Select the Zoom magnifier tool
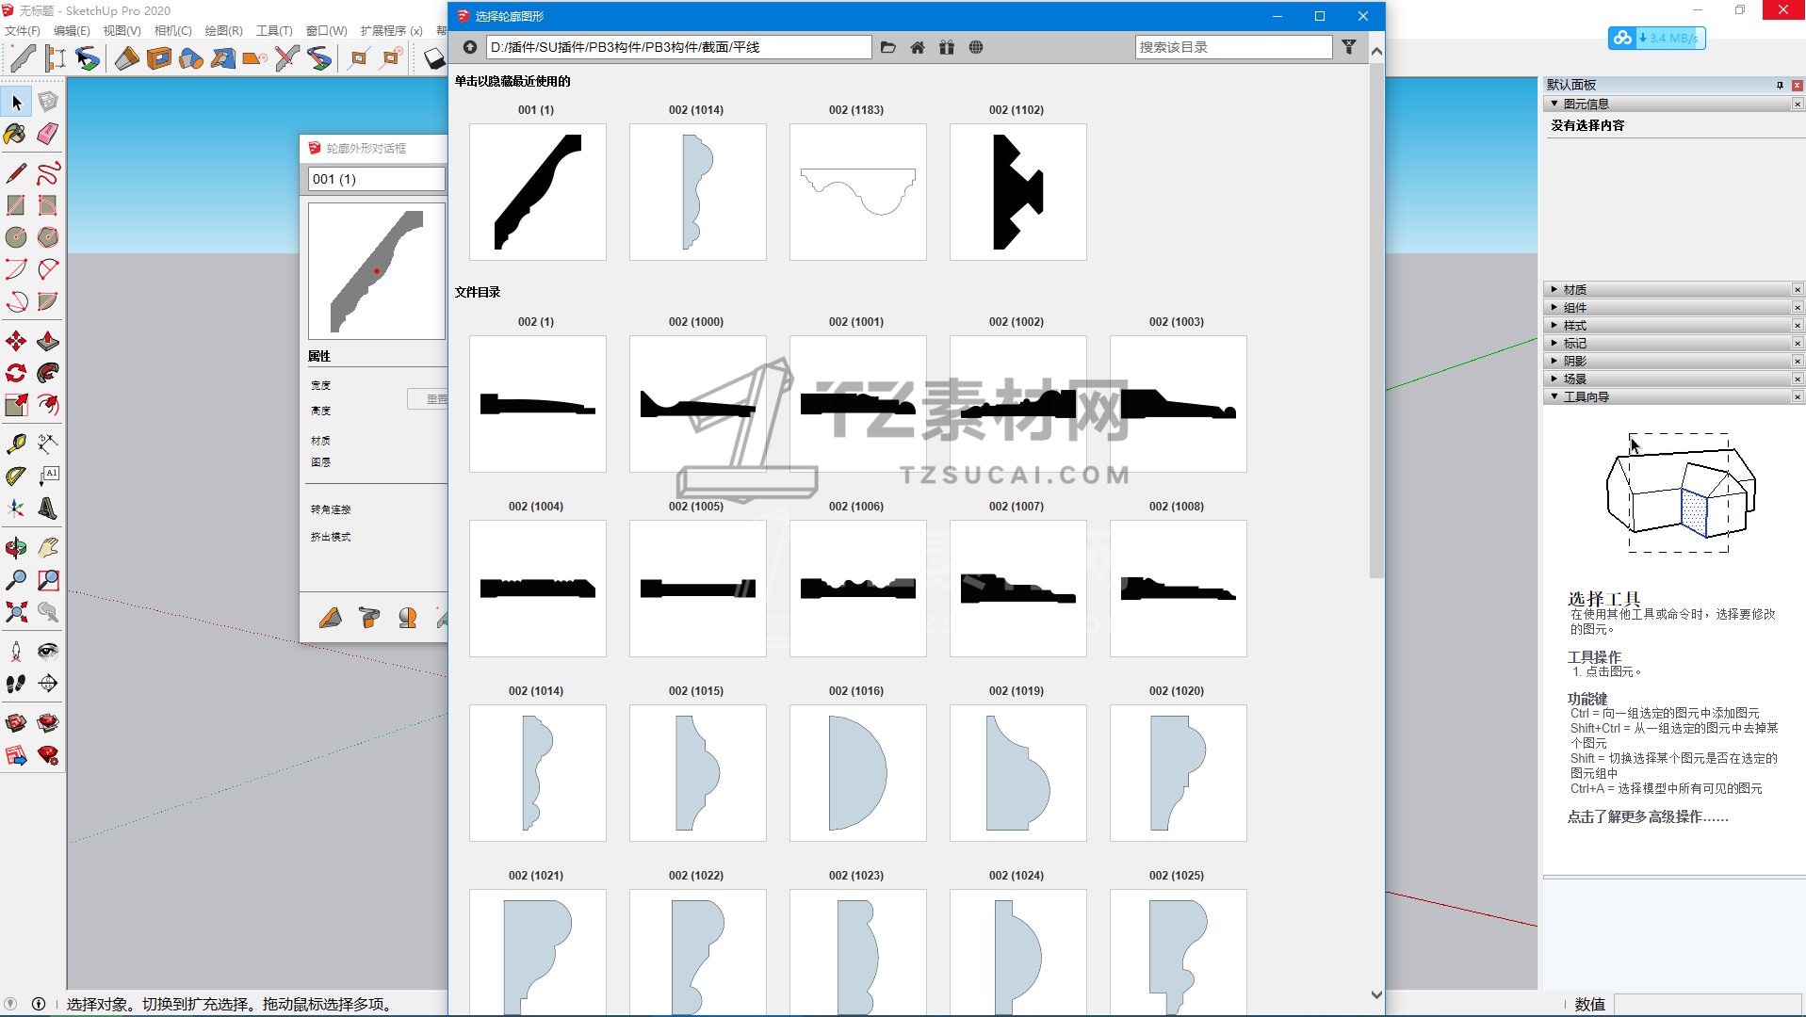 16,580
